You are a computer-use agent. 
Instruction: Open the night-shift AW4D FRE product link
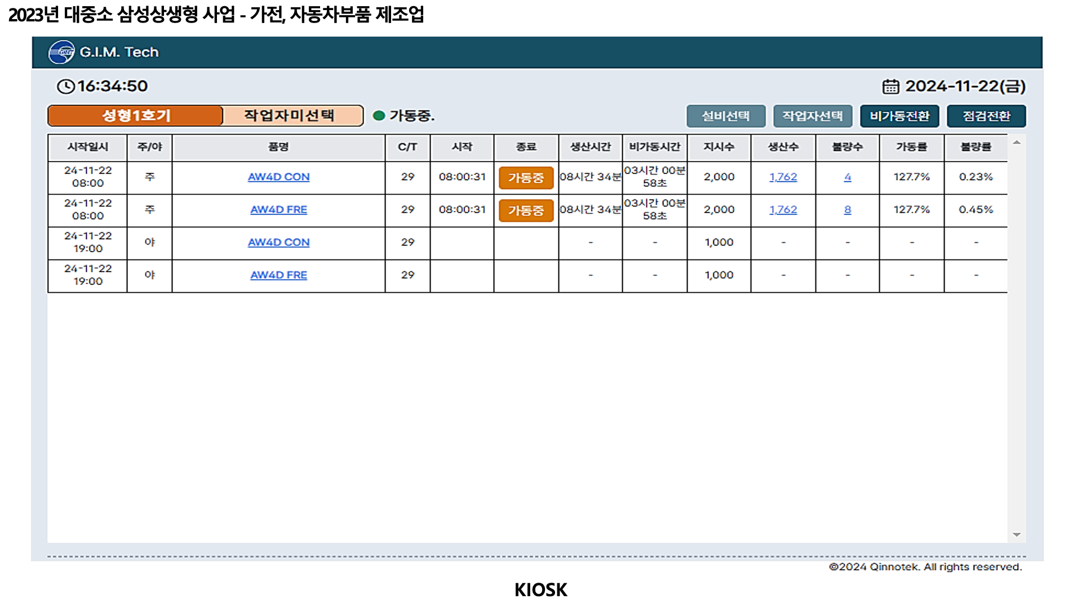point(278,275)
